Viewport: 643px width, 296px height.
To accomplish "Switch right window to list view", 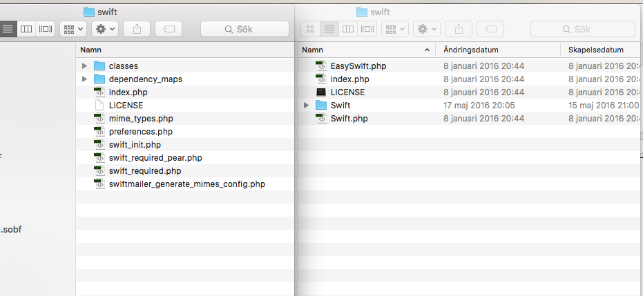I will tap(329, 29).
